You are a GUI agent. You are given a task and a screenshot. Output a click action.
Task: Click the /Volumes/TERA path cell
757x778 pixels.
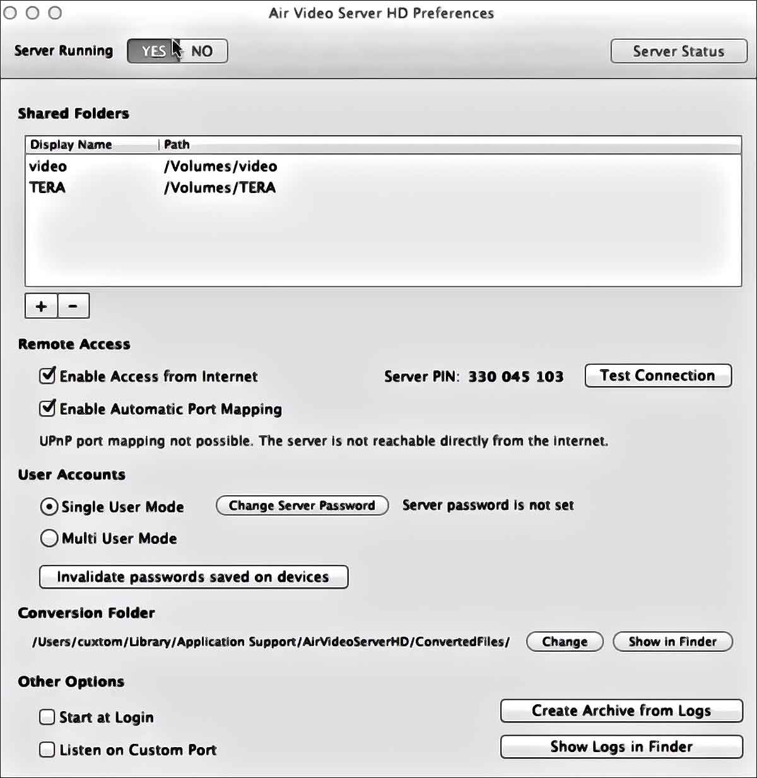(220, 187)
